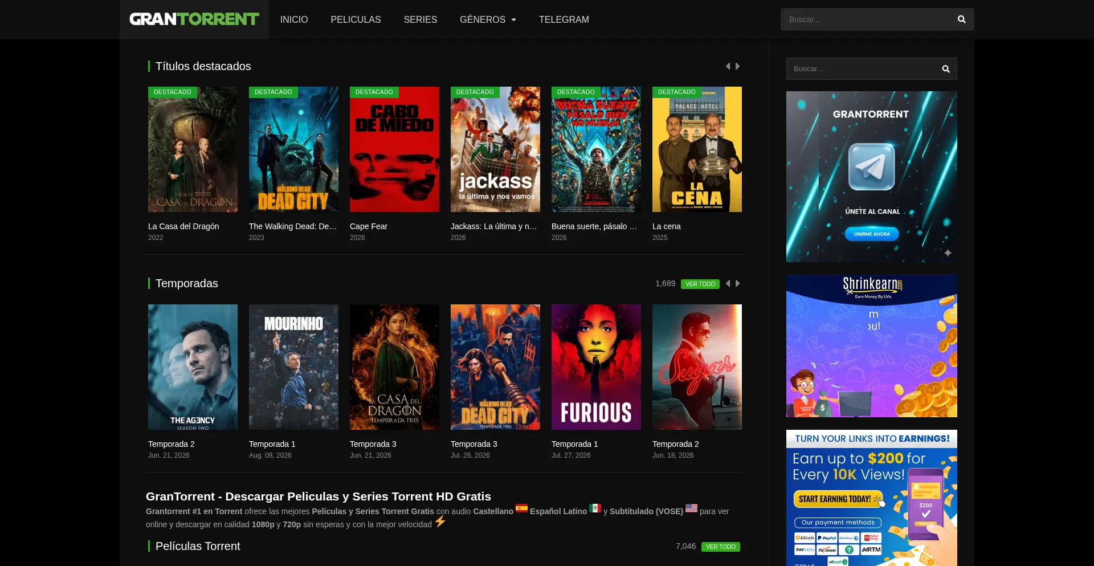
Task: Open the Mourinho season poster
Action: (x=293, y=367)
